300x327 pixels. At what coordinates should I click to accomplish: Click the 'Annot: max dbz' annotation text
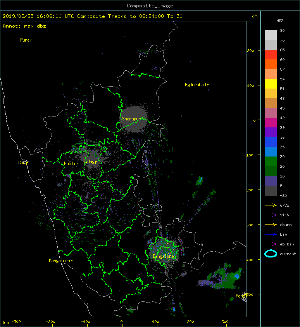(24, 26)
